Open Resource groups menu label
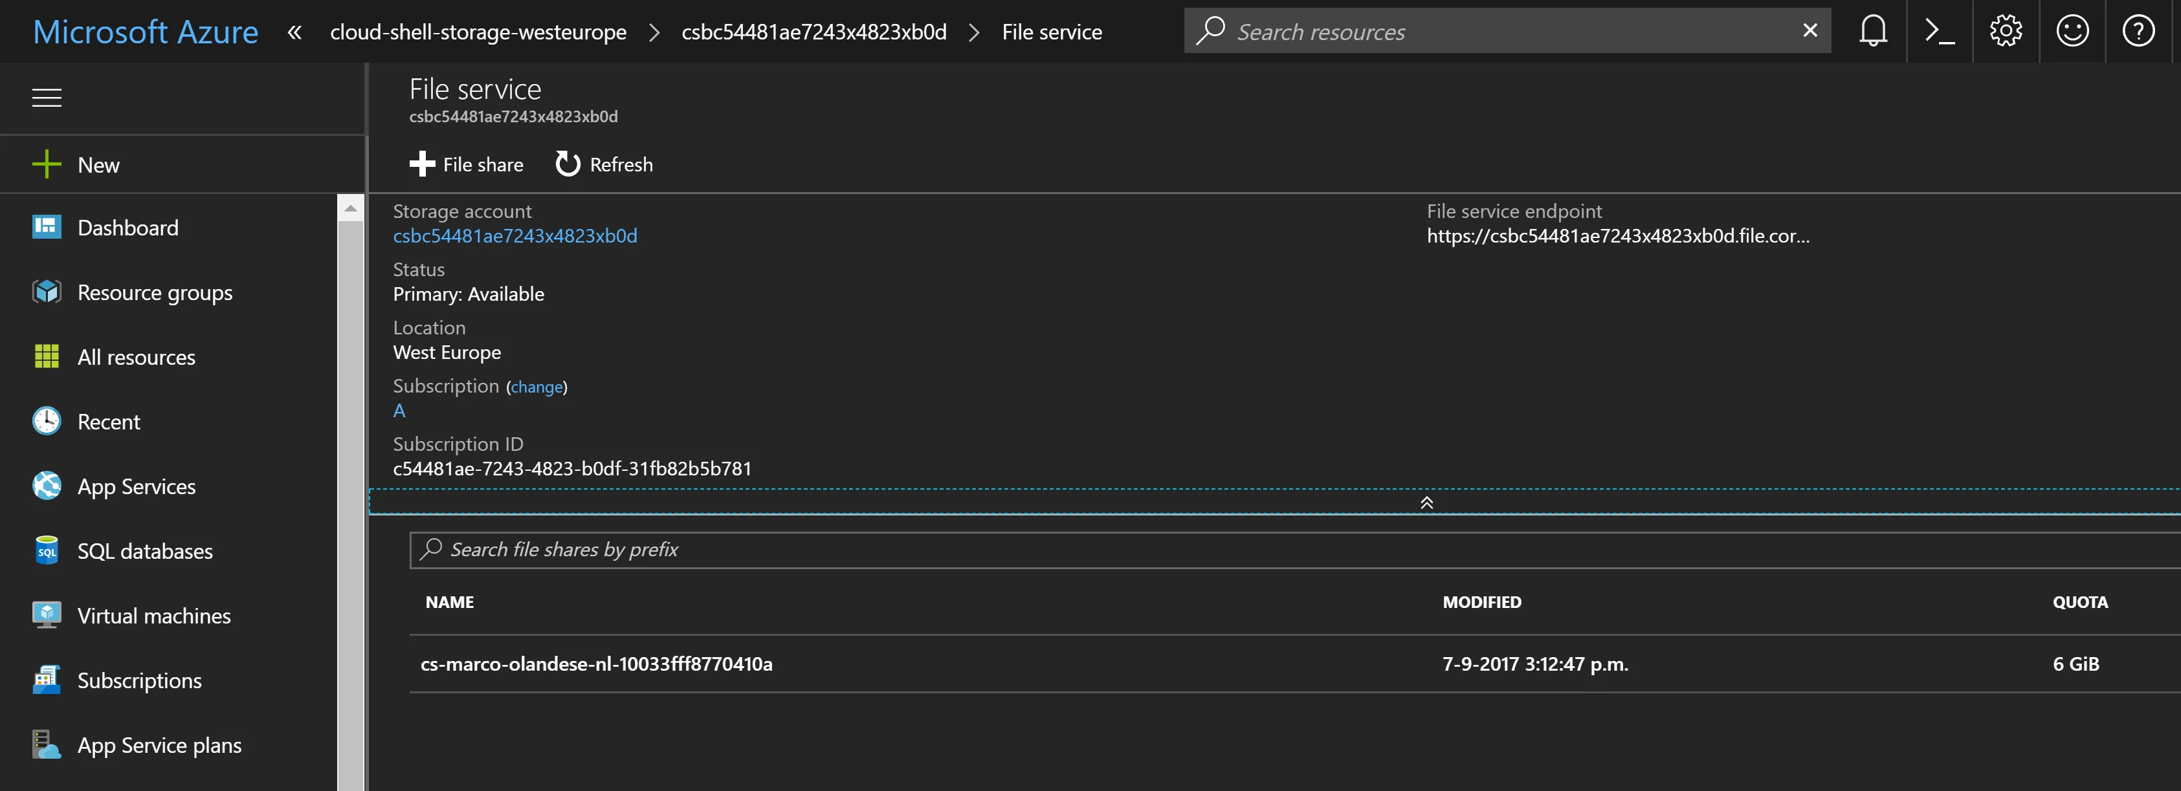 [x=155, y=293]
